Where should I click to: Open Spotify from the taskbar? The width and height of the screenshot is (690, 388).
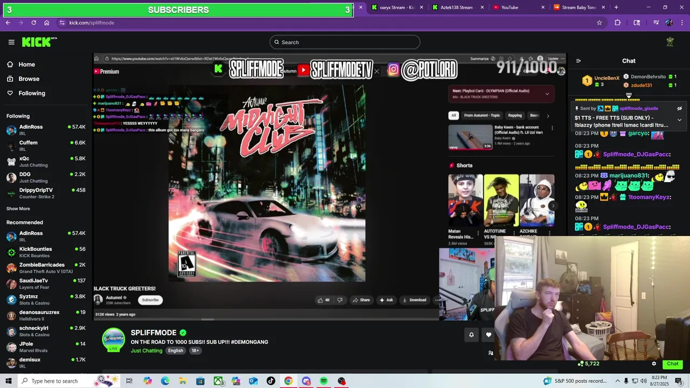click(x=323, y=381)
